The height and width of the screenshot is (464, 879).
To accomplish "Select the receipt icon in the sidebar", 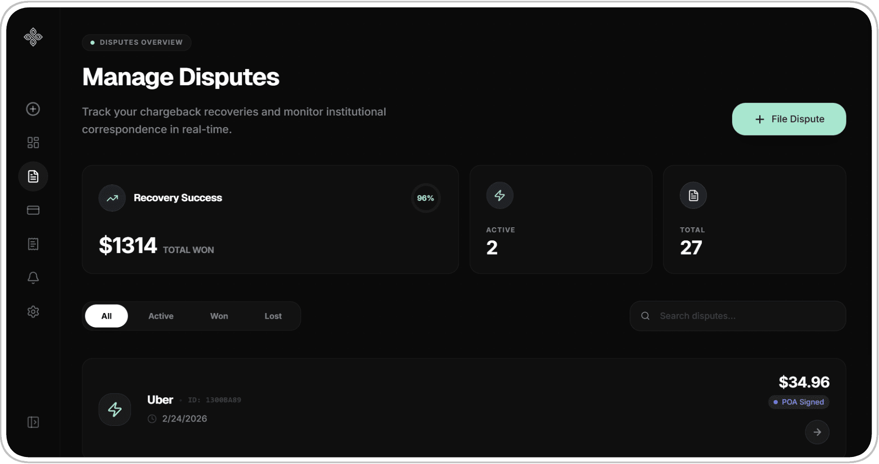I will click(33, 244).
